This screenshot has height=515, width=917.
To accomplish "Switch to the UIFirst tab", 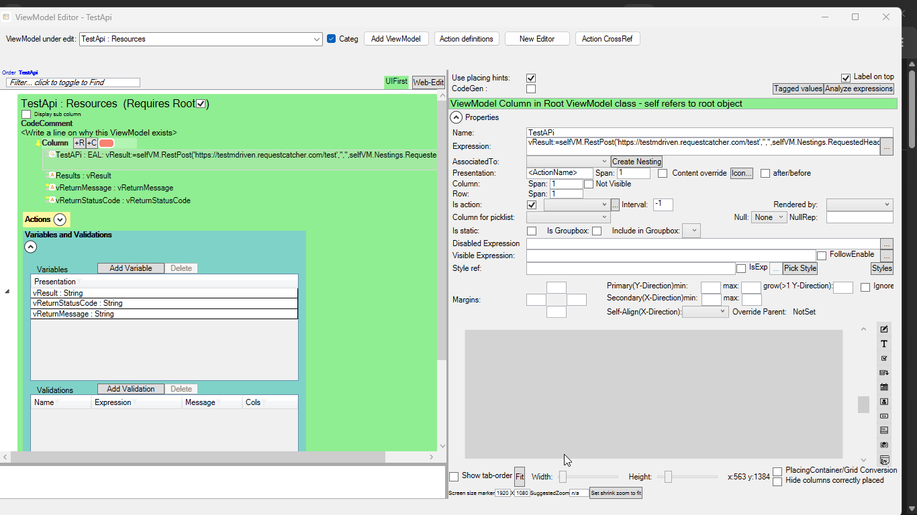I will (x=396, y=82).
